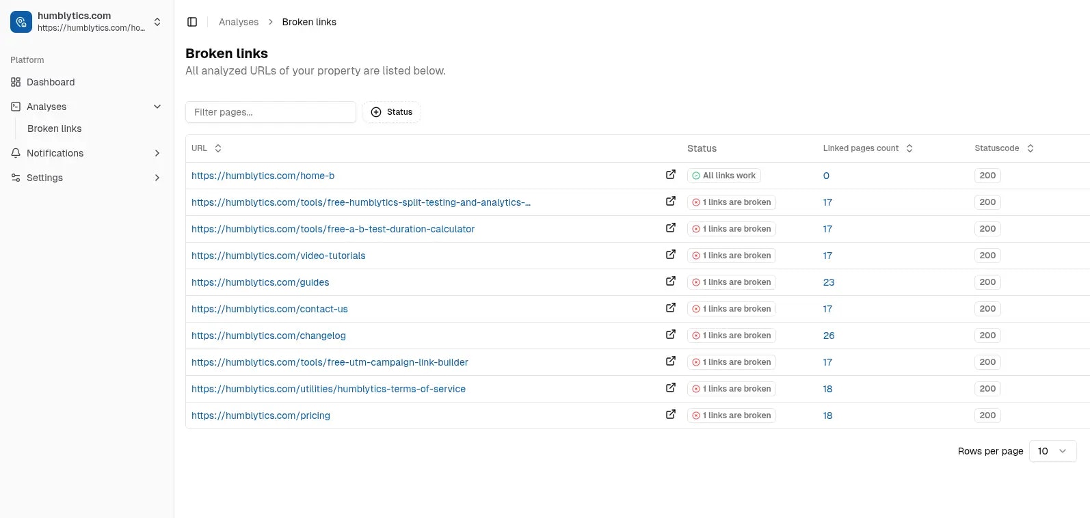Click the Settings sliders icon
This screenshot has width=1090, height=518.
(16, 178)
